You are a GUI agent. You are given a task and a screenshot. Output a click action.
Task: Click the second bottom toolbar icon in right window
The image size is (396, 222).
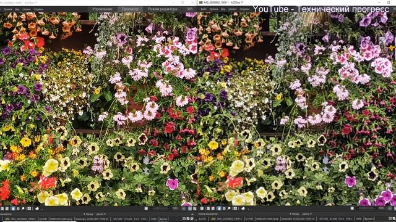(208, 208)
